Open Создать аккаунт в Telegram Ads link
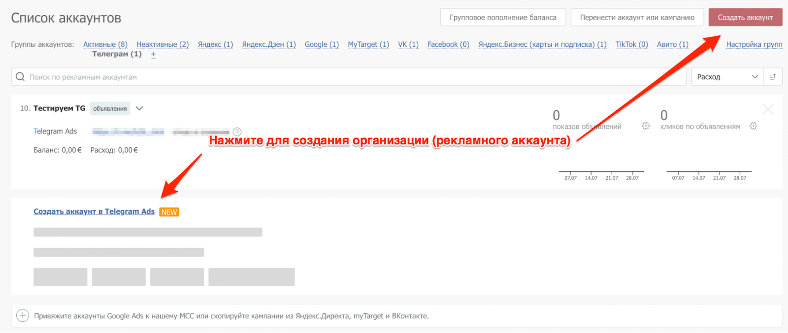 point(94,211)
